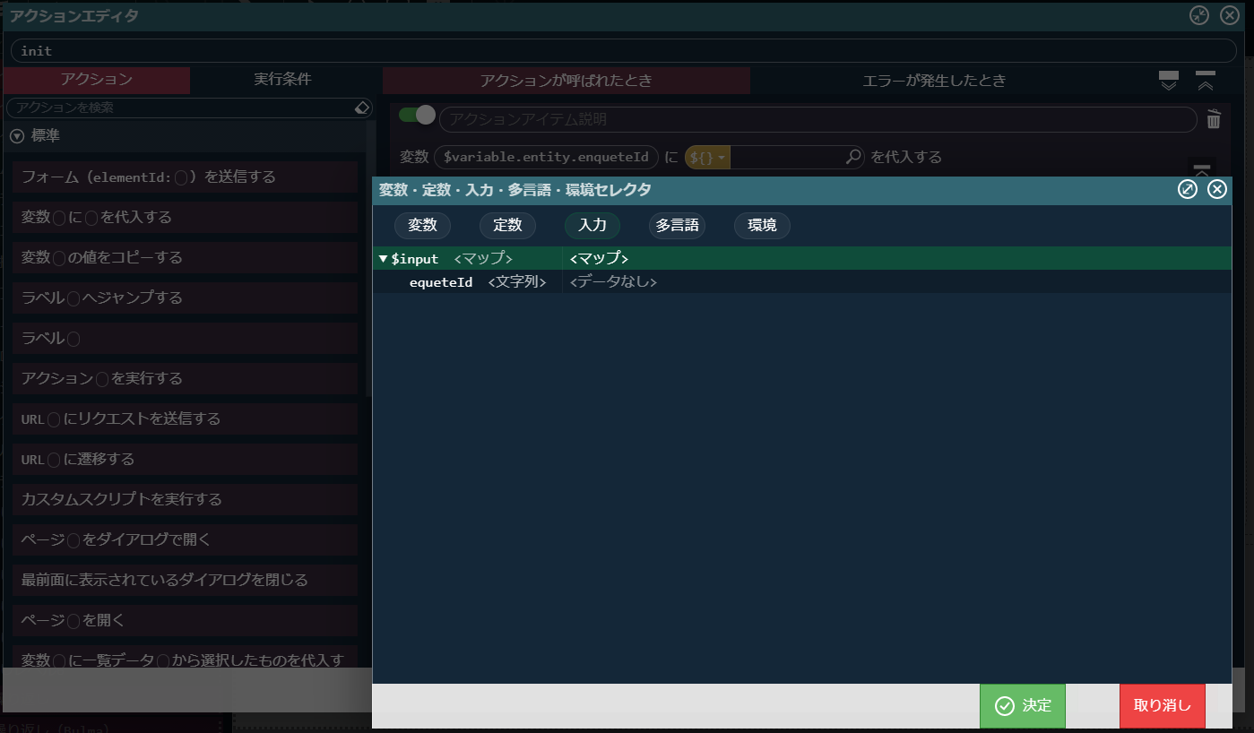
Task: Select URLにリクエストを送信する action
Action: click(185, 419)
